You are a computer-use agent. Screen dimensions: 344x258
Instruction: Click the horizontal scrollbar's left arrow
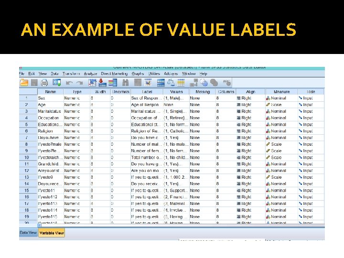pyautogui.click(x=40, y=226)
